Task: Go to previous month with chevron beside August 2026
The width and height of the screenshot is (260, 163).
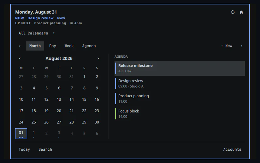Action: [x=20, y=58]
